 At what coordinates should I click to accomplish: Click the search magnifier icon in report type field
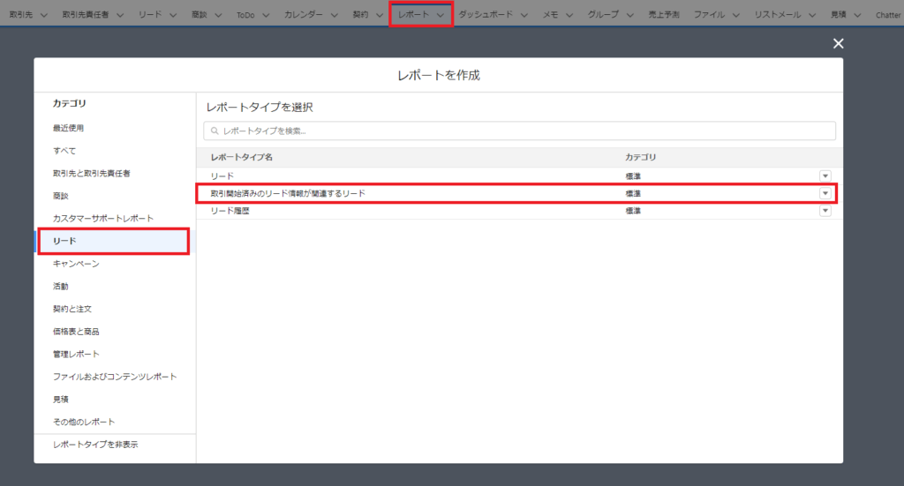click(215, 131)
